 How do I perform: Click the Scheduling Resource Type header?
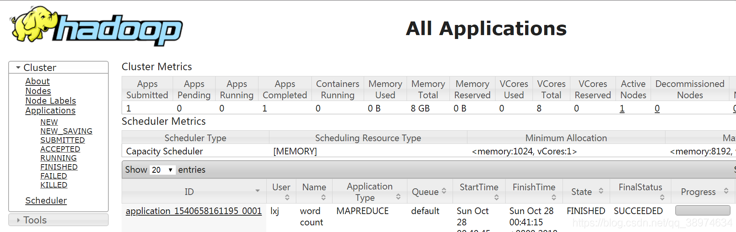coord(368,138)
